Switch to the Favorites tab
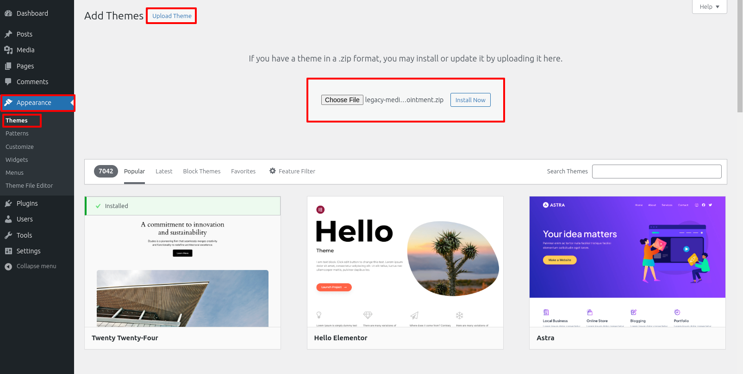The image size is (743, 374). (x=243, y=171)
